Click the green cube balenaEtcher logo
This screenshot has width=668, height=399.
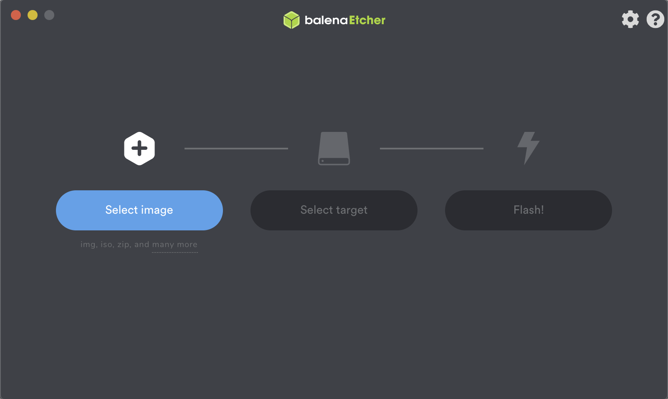[x=291, y=20]
